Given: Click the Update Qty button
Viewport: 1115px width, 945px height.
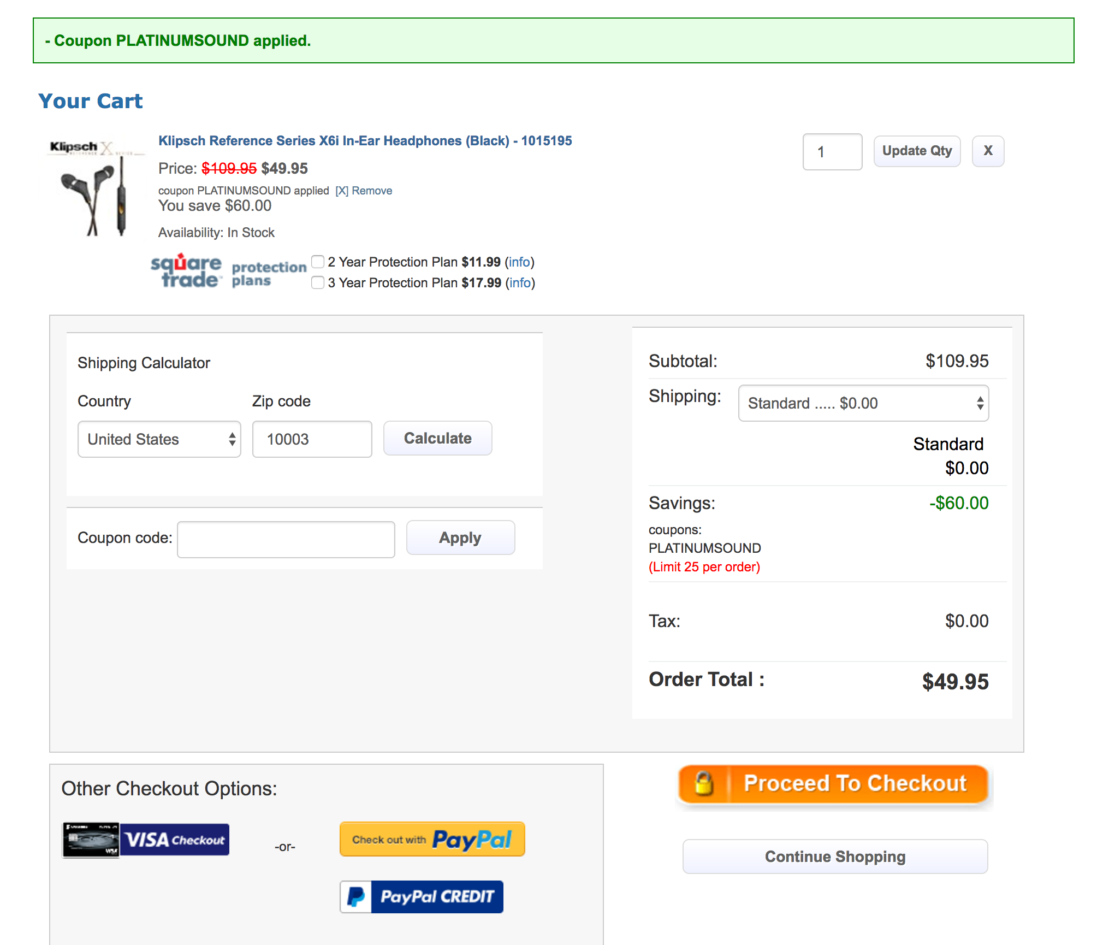Looking at the screenshot, I should pyautogui.click(x=916, y=151).
